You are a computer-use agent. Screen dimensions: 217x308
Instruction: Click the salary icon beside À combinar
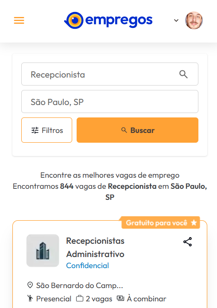[120, 298]
